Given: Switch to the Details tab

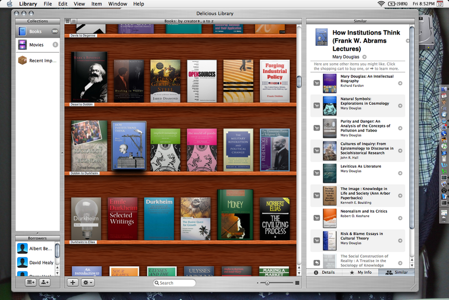Looking at the screenshot, I should 324,272.
